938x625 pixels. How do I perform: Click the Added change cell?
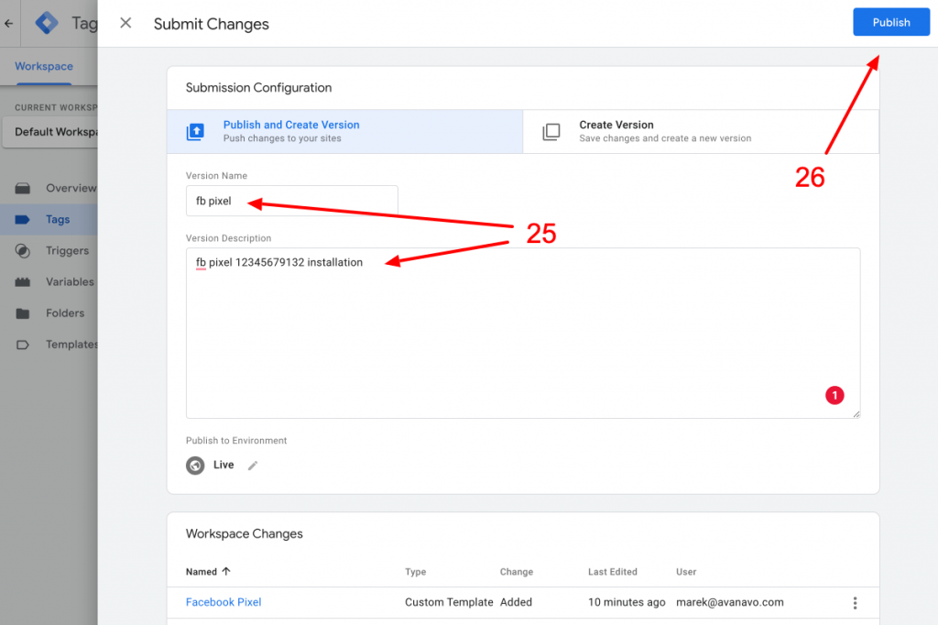tap(516, 602)
